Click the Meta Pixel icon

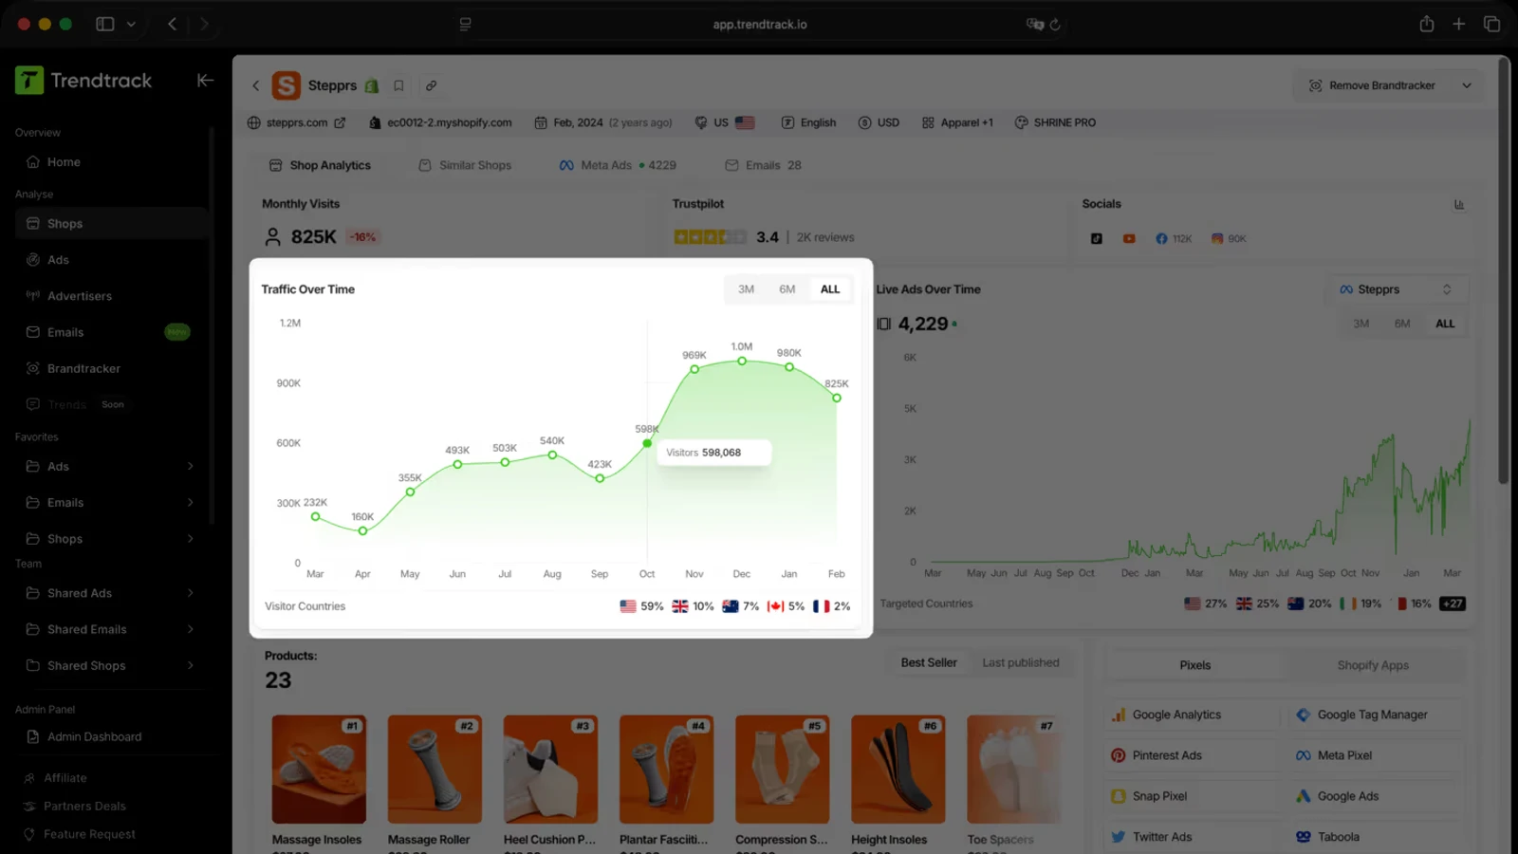pyautogui.click(x=1304, y=755)
